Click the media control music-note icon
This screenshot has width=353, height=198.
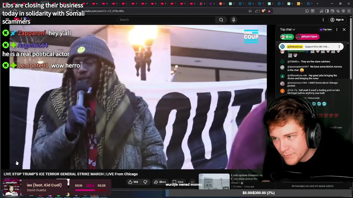(x=322, y=11)
